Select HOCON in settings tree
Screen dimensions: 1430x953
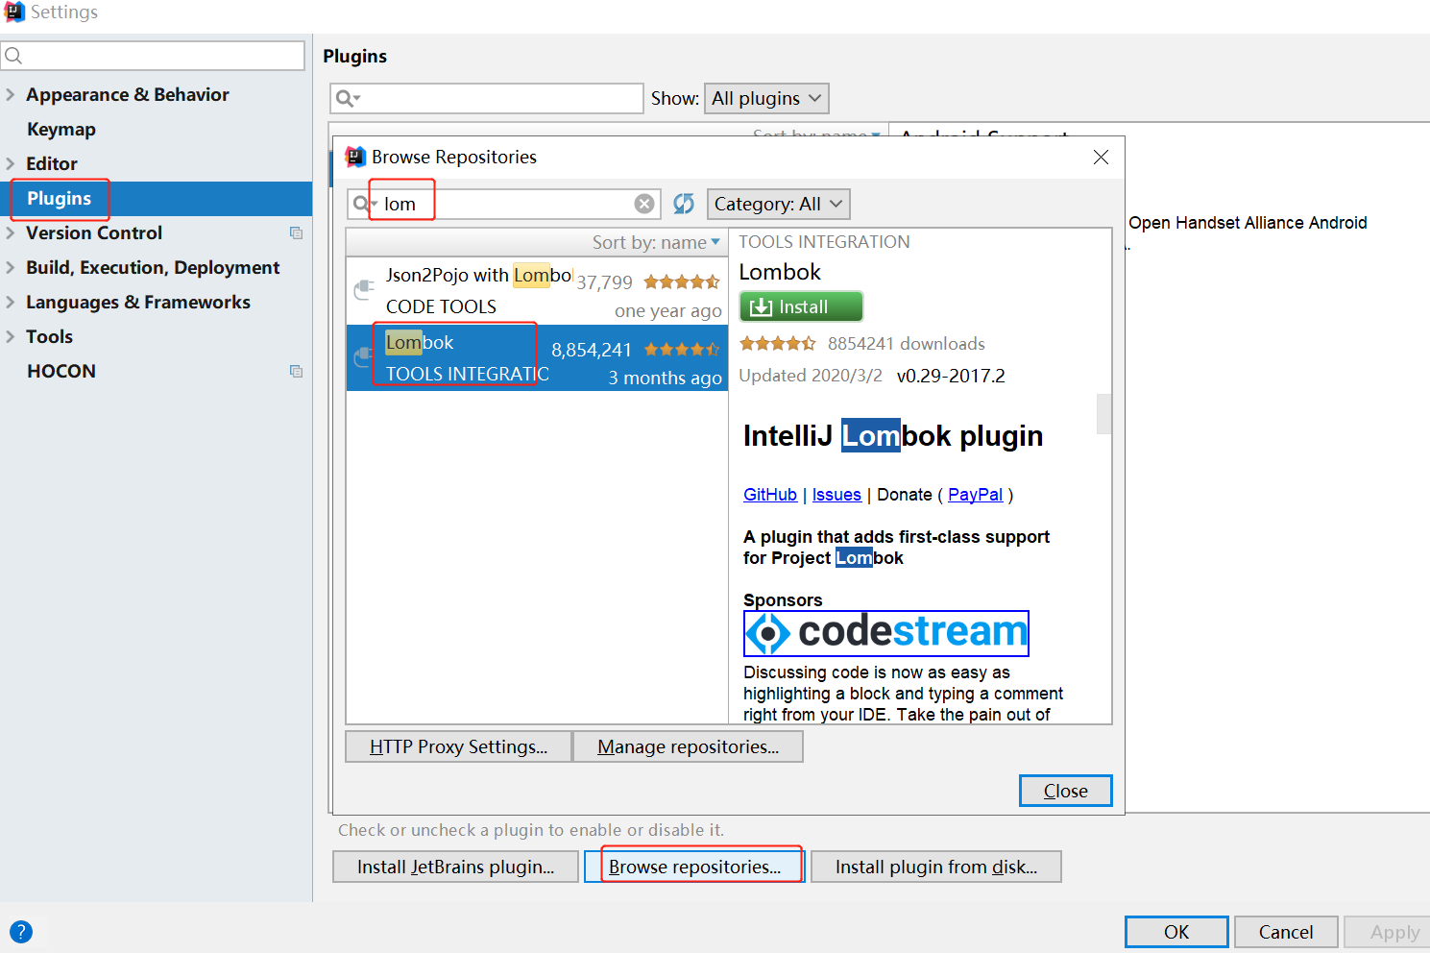tap(61, 371)
